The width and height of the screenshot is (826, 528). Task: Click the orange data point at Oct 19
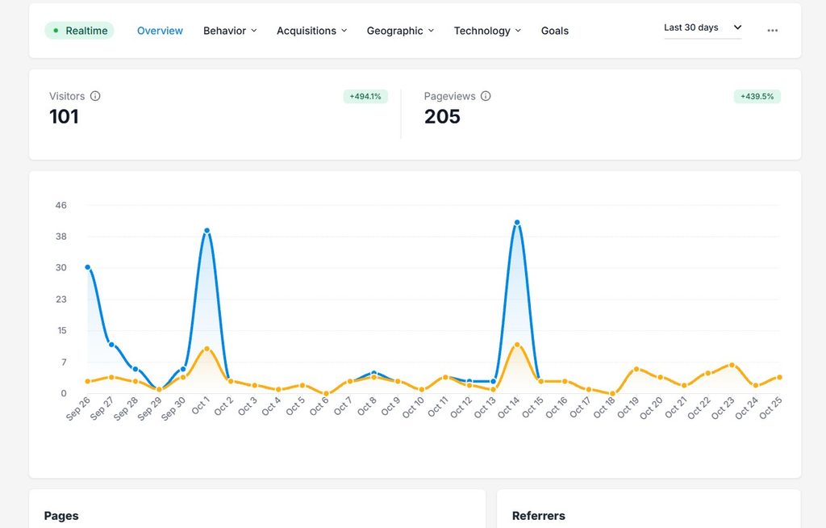[636, 369]
